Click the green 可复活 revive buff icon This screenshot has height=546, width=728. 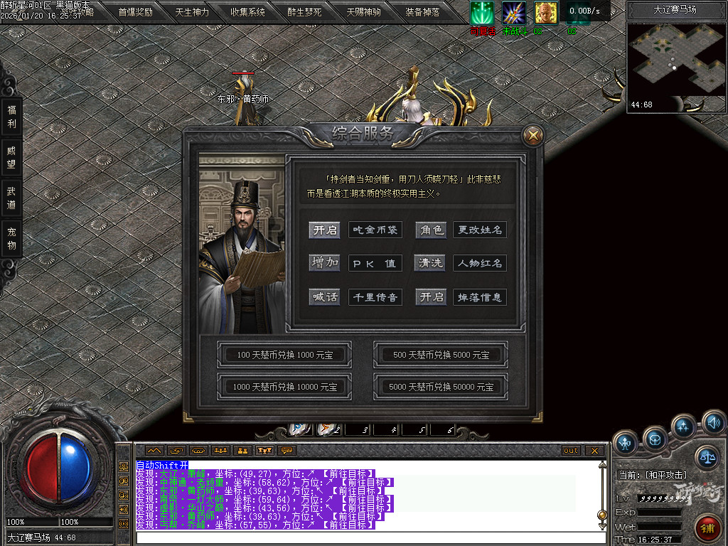(x=482, y=13)
